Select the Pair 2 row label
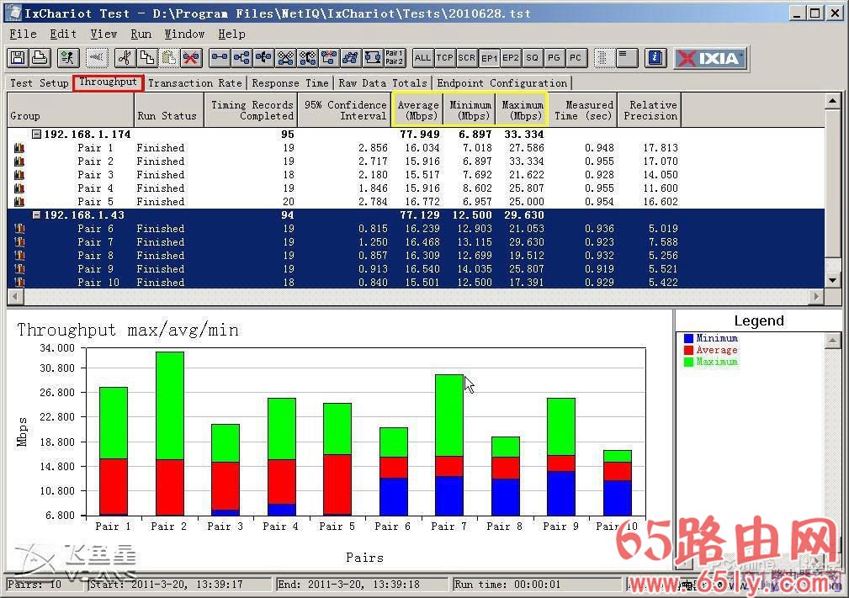Image resolution: width=849 pixels, height=598 pixels. coord(95,161)
